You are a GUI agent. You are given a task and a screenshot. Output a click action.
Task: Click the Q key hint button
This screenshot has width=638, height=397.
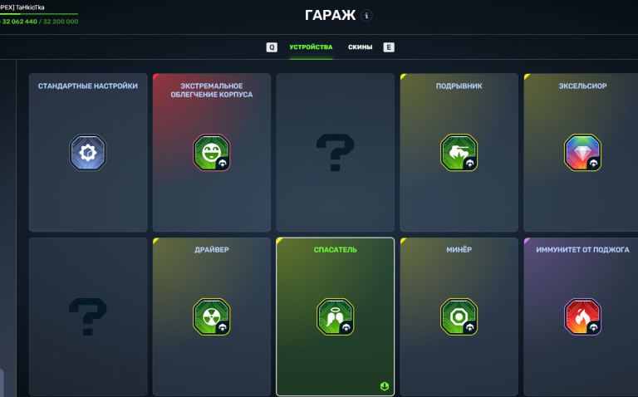(x=272, y=47)
